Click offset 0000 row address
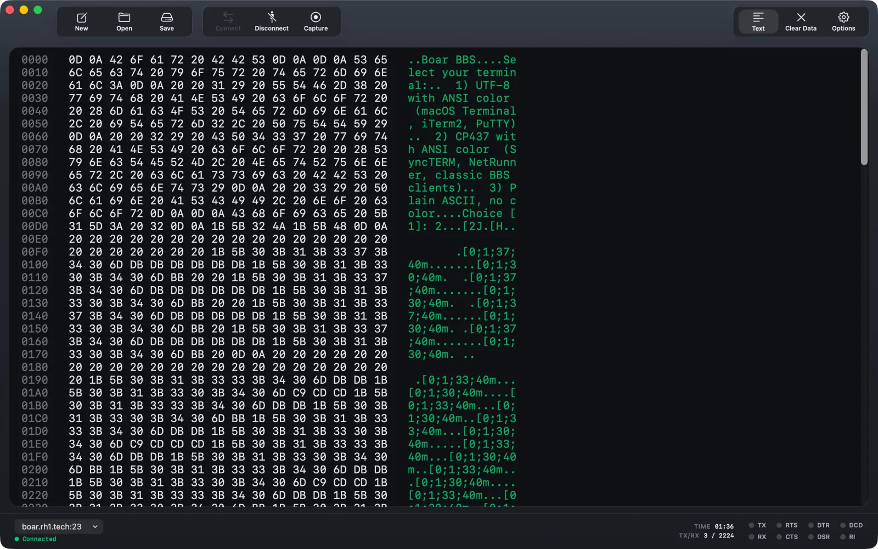The height and width of the screenshot is (549, 878). click(x=35, y=60)
